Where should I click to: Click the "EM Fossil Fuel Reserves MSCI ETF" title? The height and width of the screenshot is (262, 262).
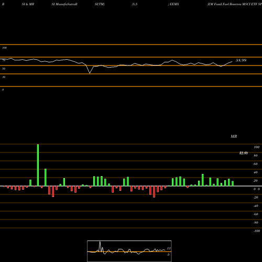click(232, 4)
